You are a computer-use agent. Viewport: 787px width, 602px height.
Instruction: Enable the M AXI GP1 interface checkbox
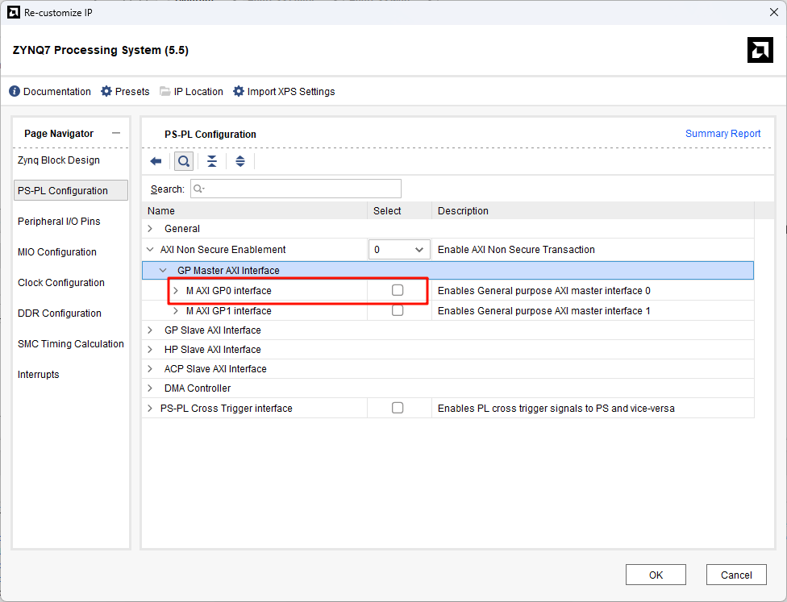[398, 310]
